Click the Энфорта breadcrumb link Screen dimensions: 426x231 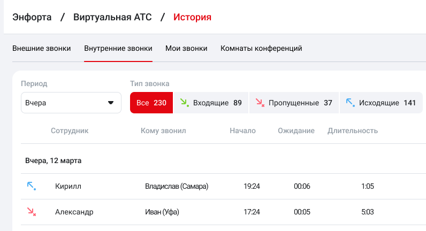pyautogui.click(x=32, y=17)
